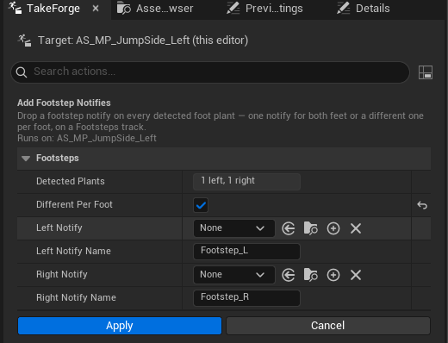Close the TakeForge tab

(x=96, y=9)
